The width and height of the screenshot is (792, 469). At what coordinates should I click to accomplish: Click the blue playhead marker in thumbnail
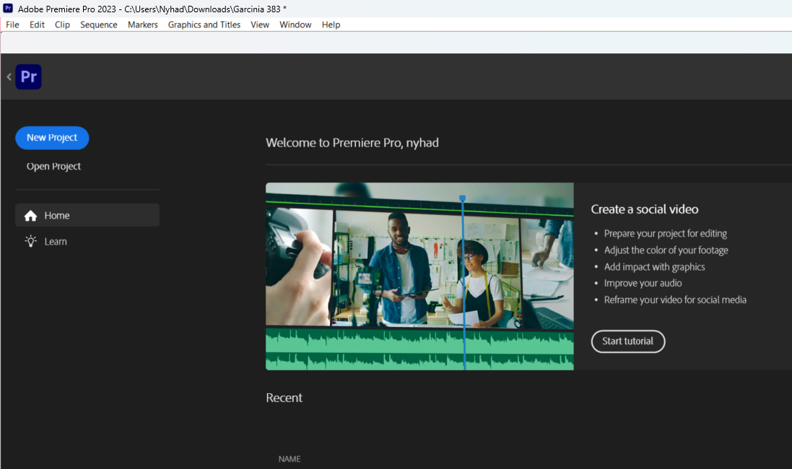[462, 198]
